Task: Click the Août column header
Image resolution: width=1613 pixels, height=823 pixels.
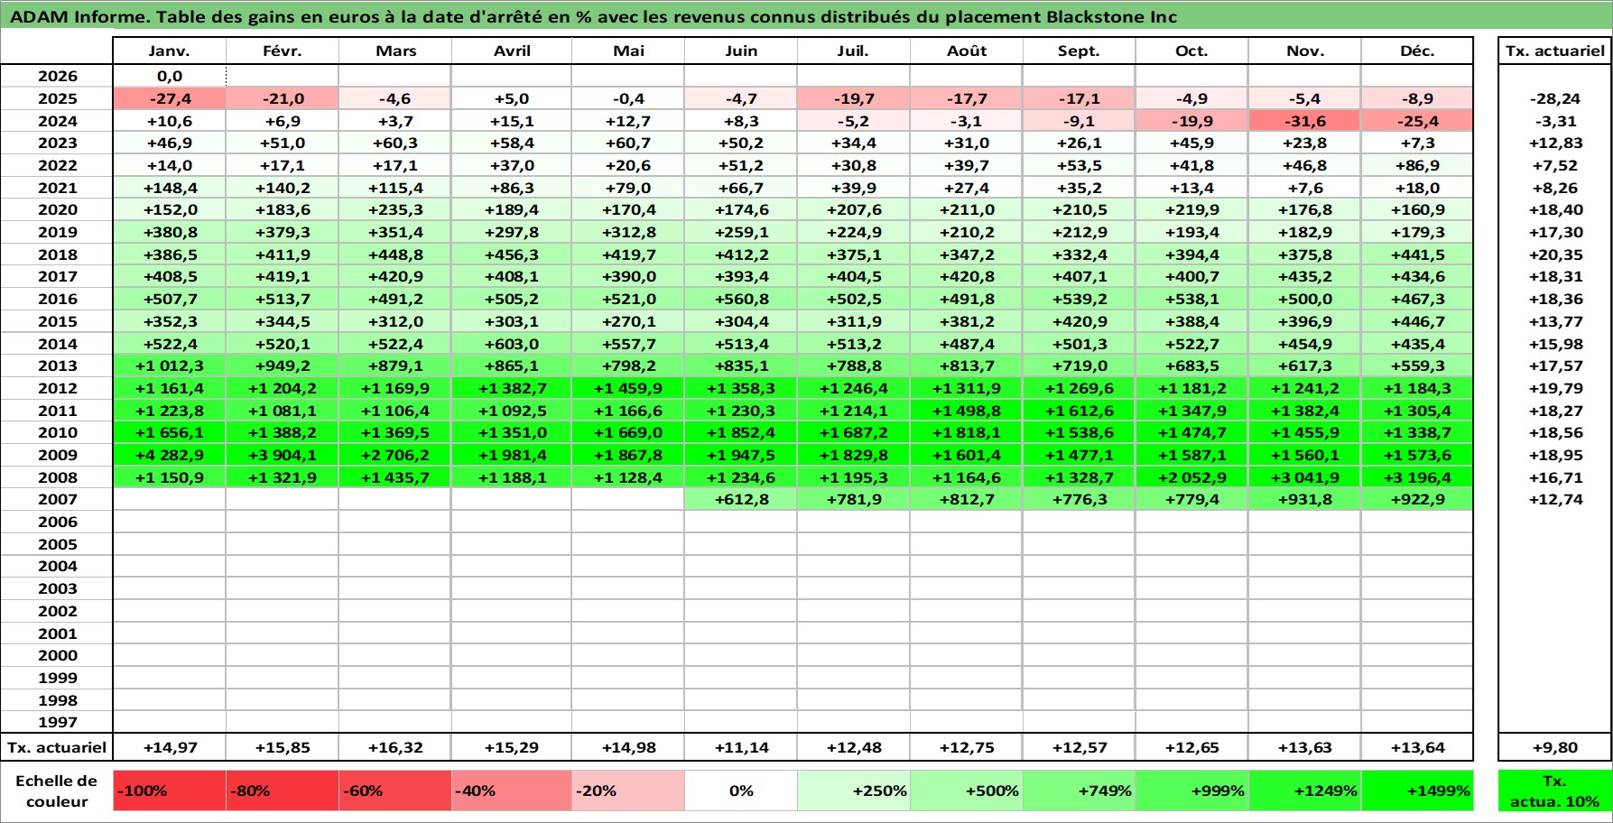Action: coord(967,51)
